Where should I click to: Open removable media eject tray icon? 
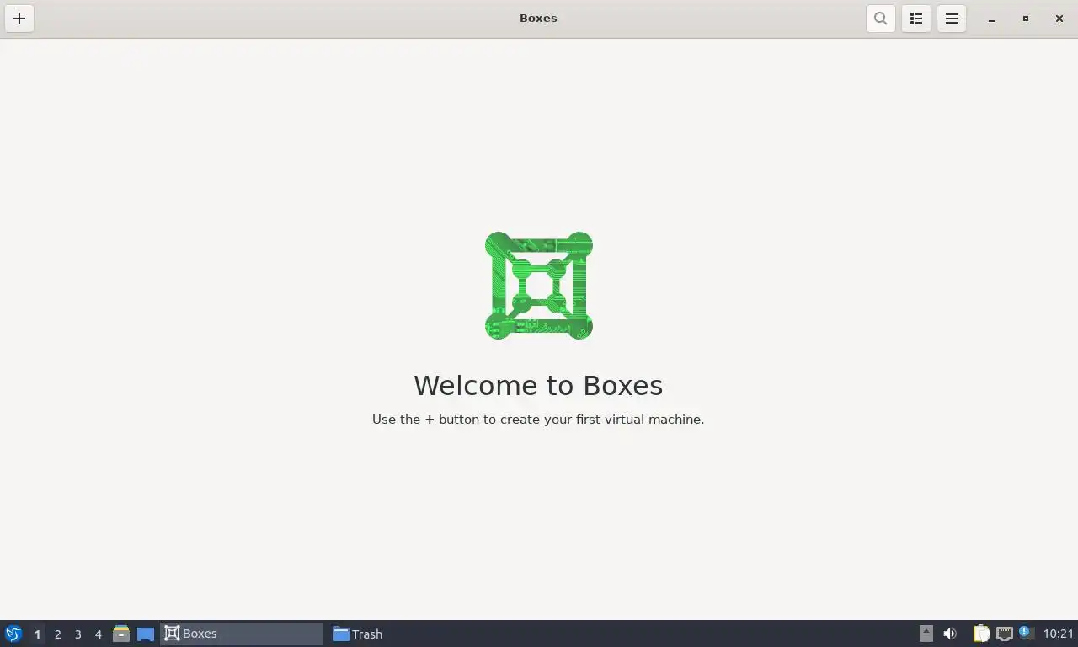(x=926, y=634)
